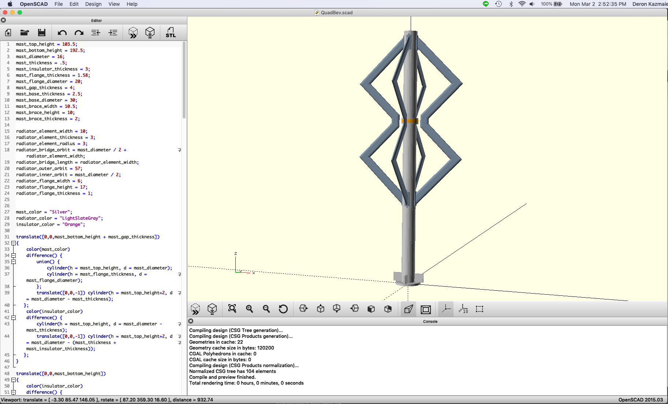Viewport: 668px width, 404px height.
Task: Click the Export as STL icon
Action: tap(171, 33)
